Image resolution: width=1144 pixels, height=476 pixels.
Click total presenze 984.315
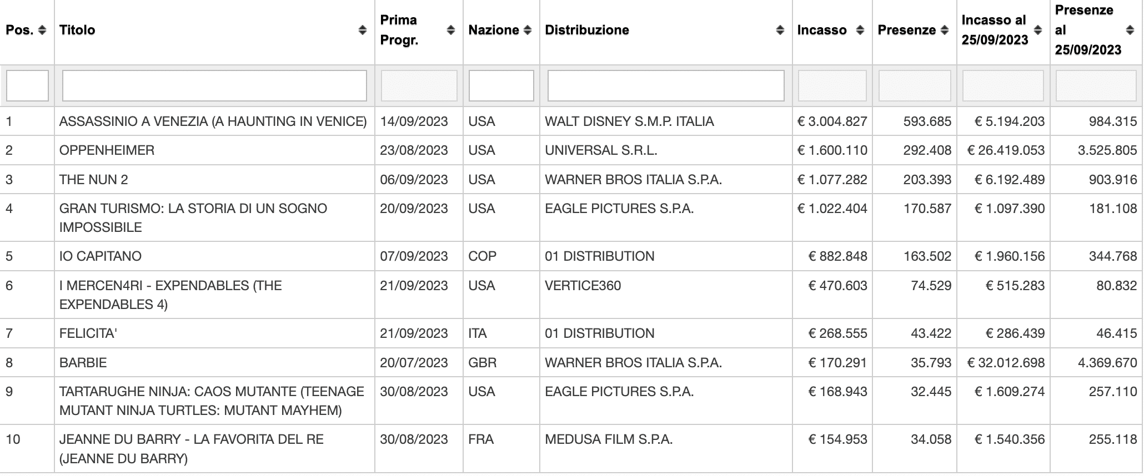[1113, 121]
